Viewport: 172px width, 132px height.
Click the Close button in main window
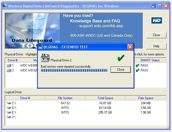pos(156,35)
